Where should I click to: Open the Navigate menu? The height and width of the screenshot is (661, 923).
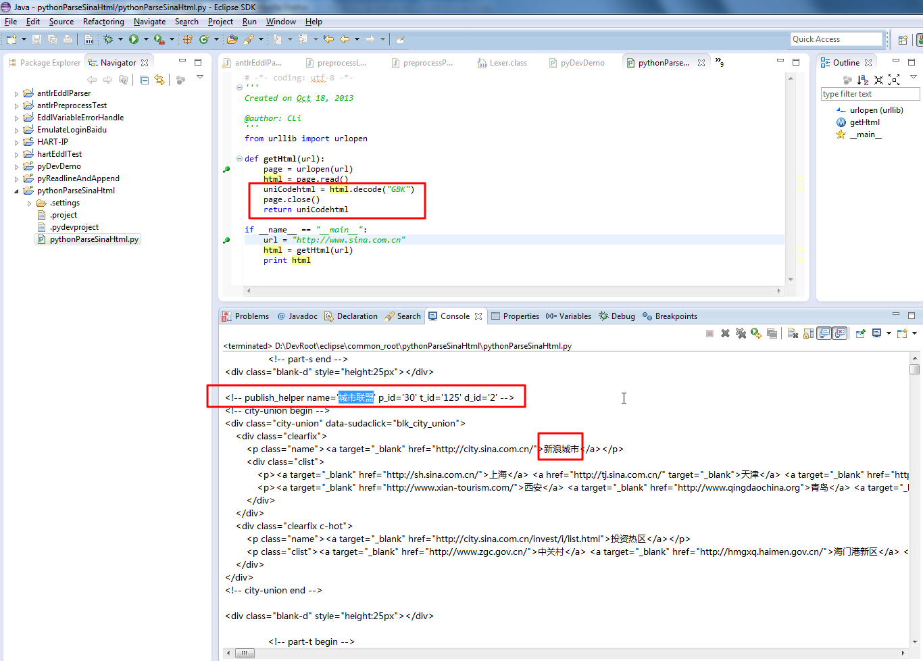[149, 22]
